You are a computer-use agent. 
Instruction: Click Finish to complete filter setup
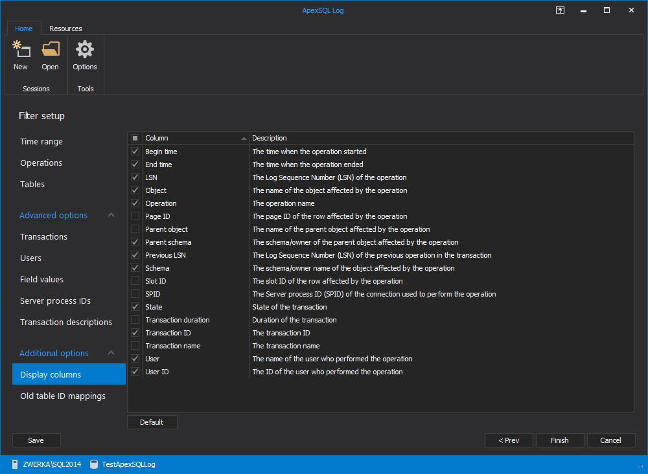(x=560, y=440)
